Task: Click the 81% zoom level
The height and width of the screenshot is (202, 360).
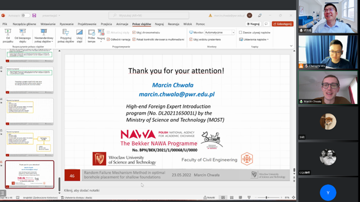Action: (287, 198)
